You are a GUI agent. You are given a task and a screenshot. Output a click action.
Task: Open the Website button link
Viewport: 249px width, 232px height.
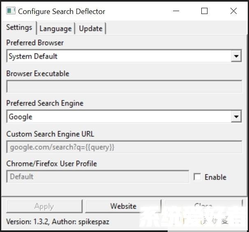123,206
